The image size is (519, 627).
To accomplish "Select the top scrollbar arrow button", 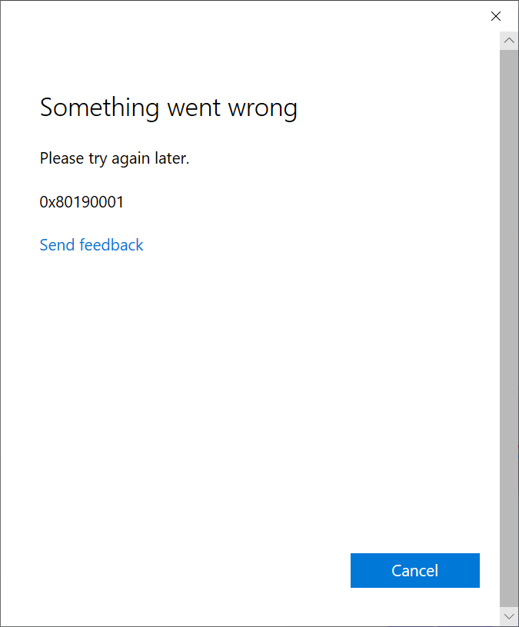I will coord(509,41).
